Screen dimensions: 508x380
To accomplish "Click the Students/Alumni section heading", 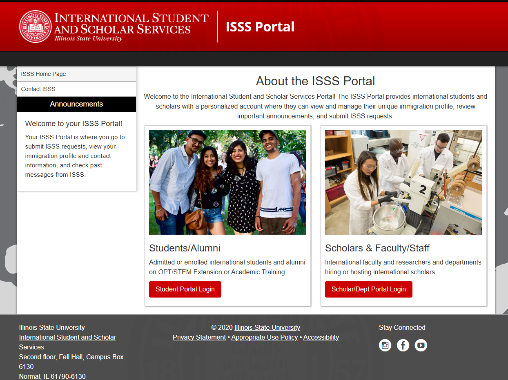I will click(184, 248).
